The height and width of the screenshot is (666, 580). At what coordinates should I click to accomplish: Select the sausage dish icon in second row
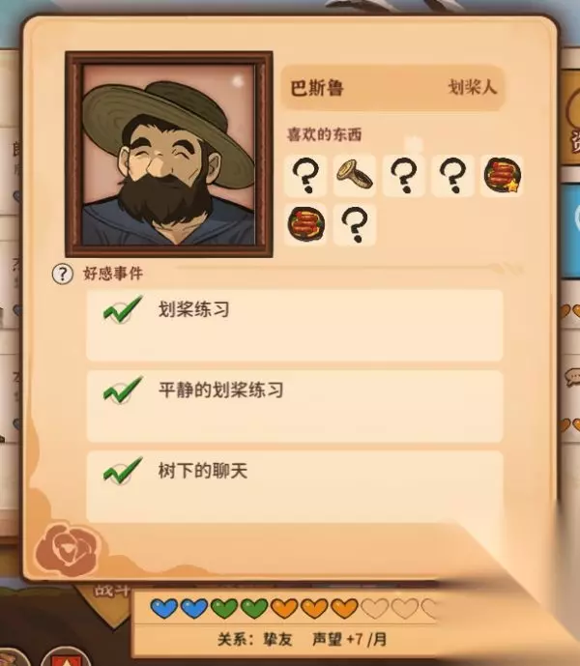(305, 224)
